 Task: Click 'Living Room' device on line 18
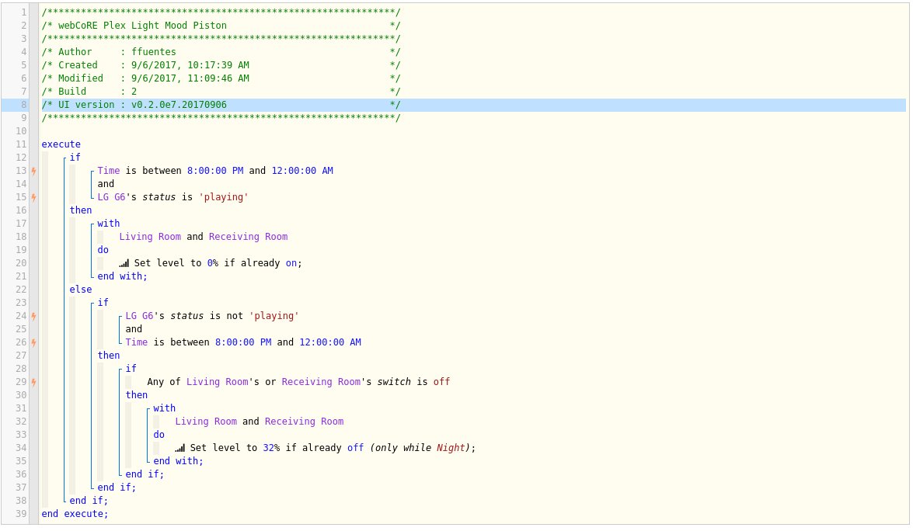pyautogui.click(x=150, y=237)
